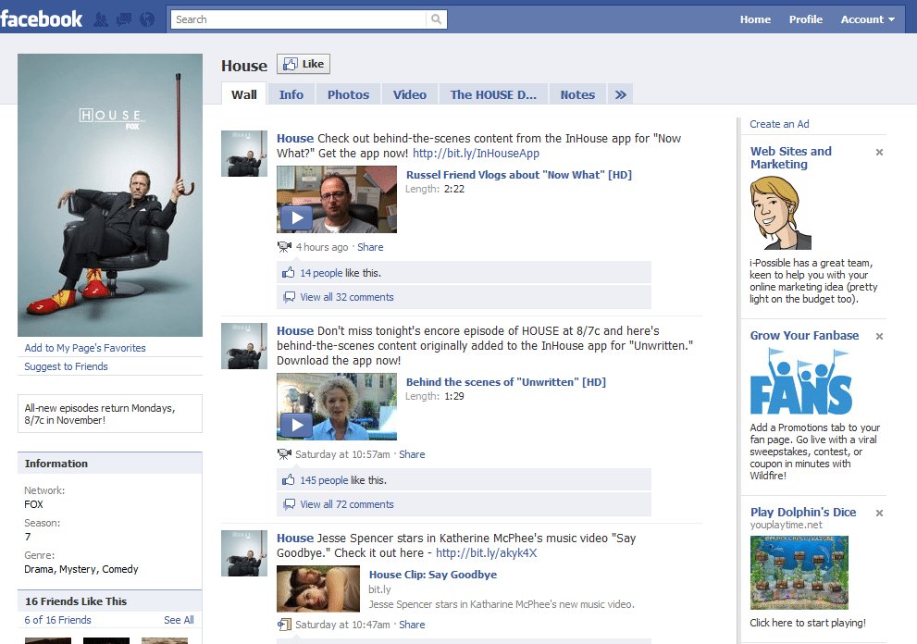Expand more tabs with double arrow
The width and height of the screenshot is (917, 644).
621,94
